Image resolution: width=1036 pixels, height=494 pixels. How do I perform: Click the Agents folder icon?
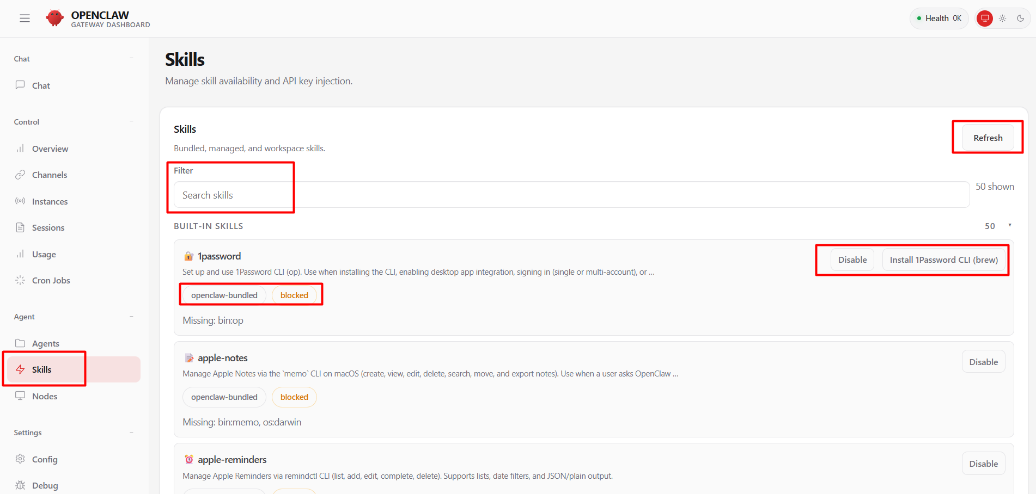[x=20, y=343]
